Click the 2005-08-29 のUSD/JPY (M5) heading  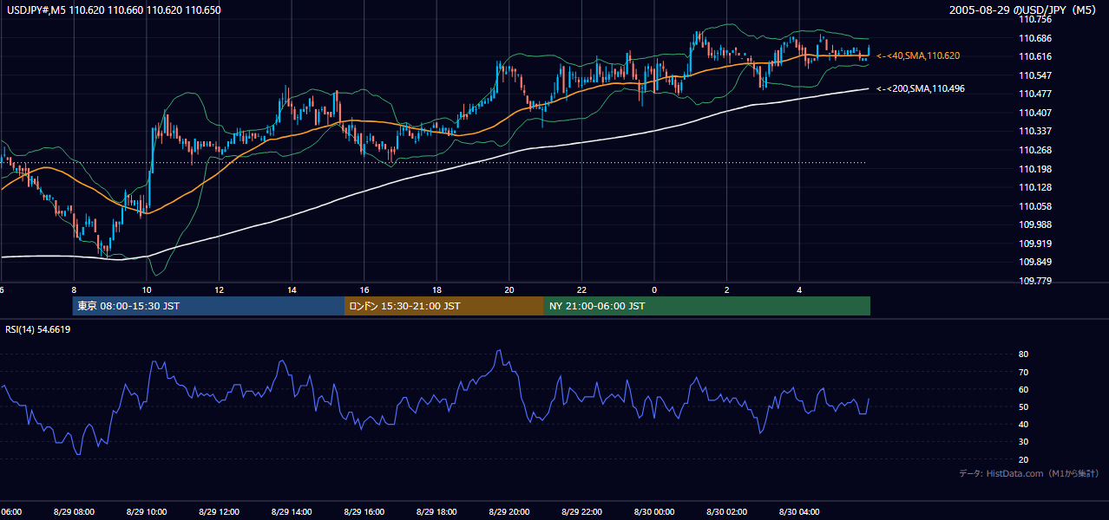coord(1024,10)
